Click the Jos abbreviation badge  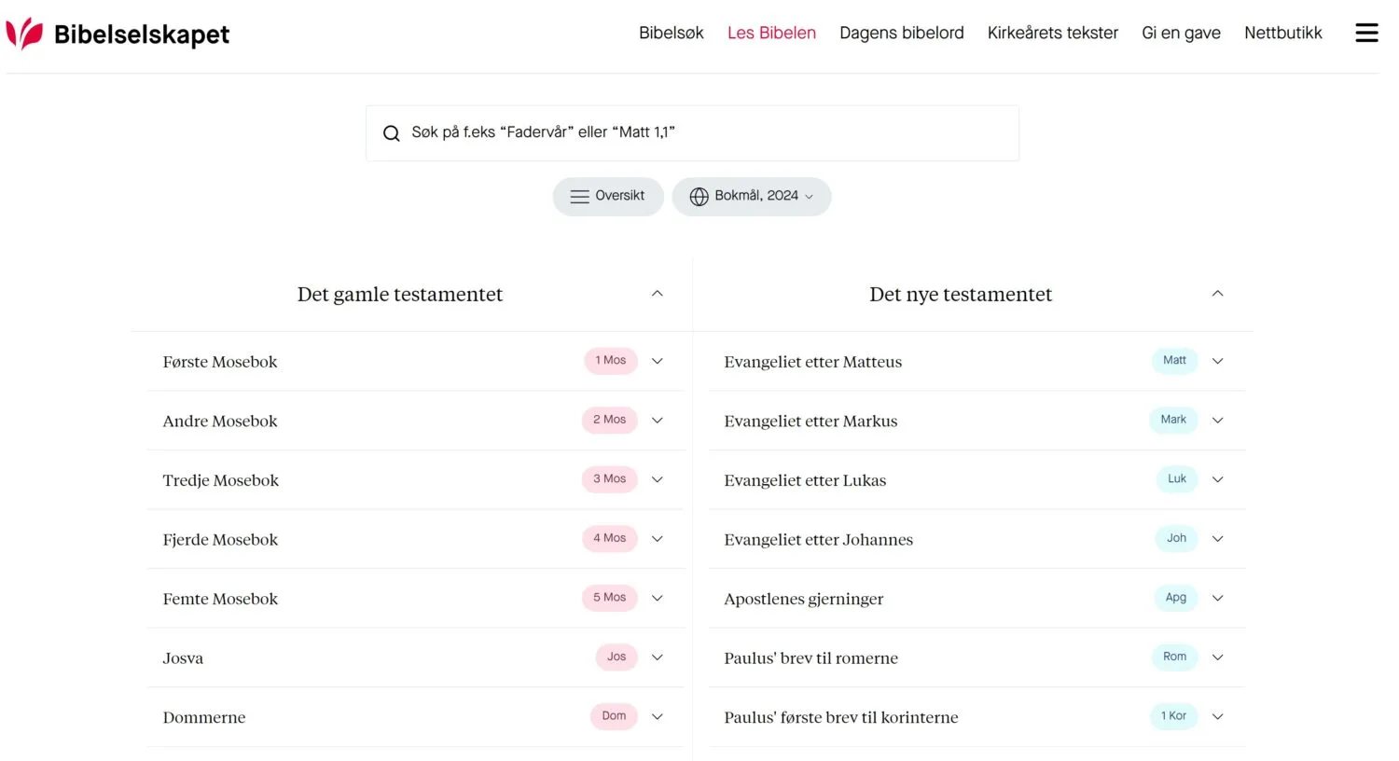coord(616,657)
